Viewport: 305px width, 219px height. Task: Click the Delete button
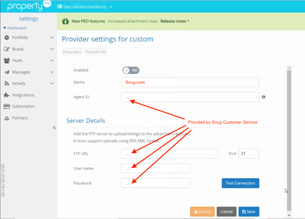point(202,212)
